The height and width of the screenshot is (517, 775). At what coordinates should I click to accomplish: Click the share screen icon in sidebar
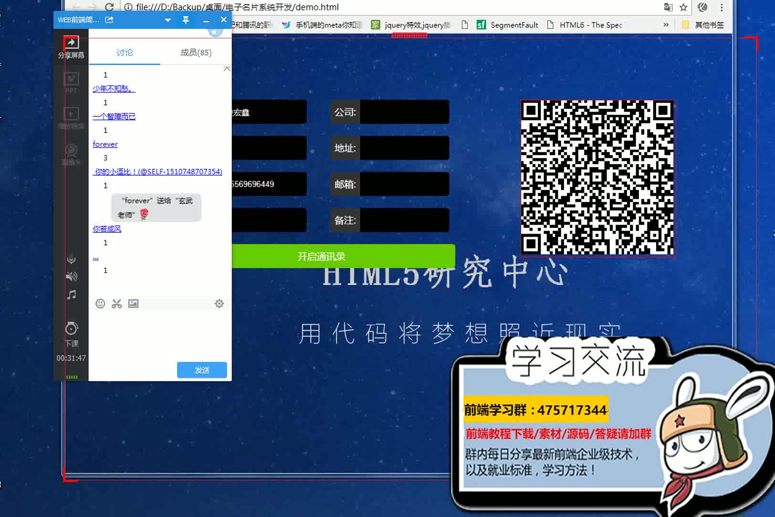pos(71,47)
